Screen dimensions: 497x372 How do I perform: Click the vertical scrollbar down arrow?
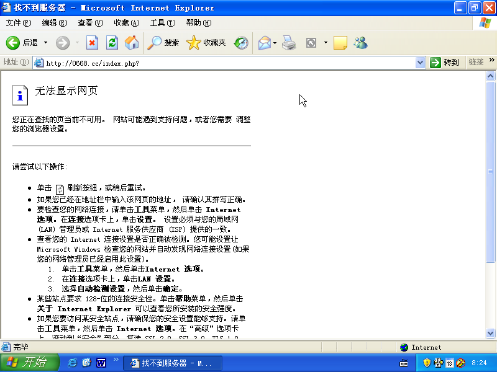point(490,335)
